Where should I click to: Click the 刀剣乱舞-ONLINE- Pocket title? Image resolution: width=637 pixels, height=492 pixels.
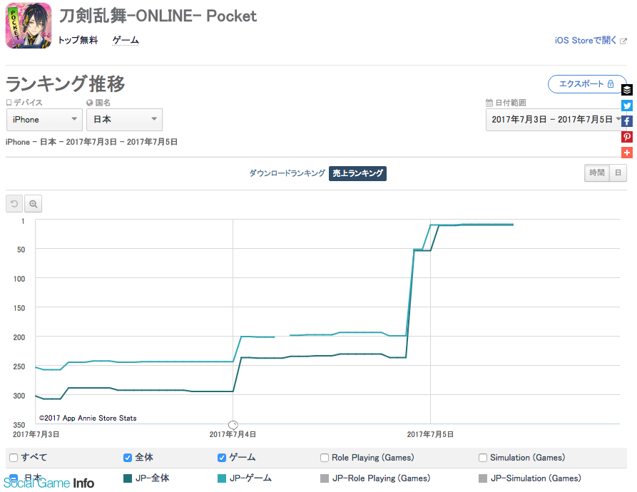(158, 16)
